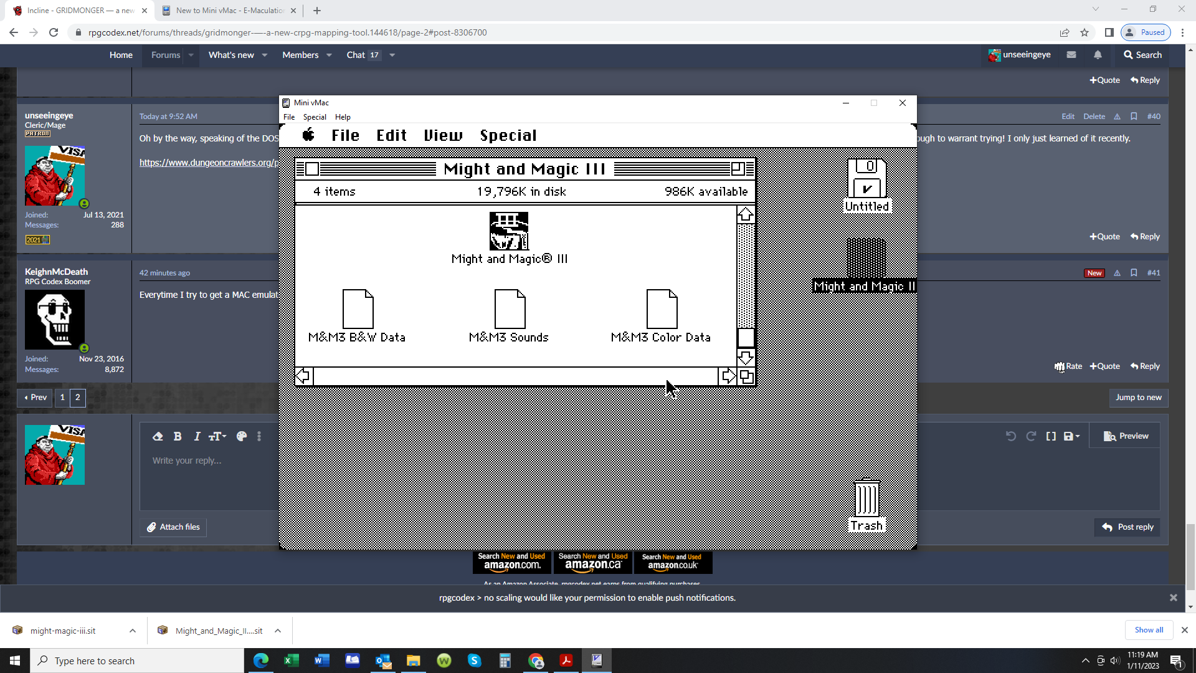Open the classic Mac Edit menu
This screenshot has height=673, width=1196.
click(x=391, y=135)
